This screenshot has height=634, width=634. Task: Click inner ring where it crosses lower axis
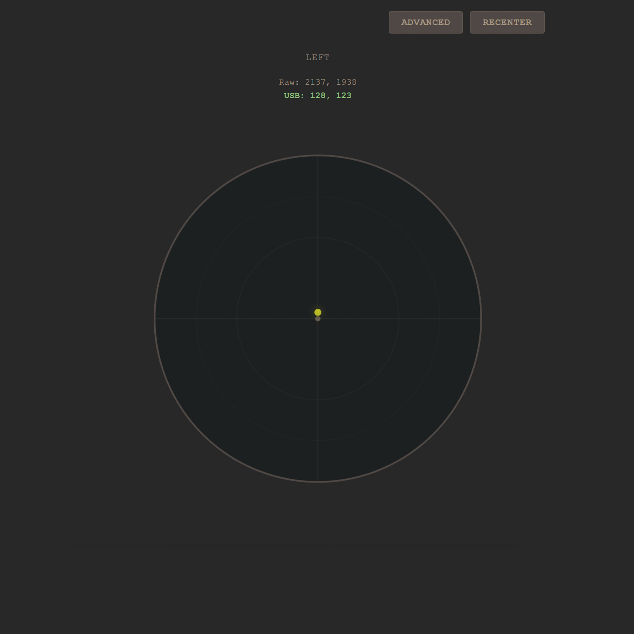point(318,400)
